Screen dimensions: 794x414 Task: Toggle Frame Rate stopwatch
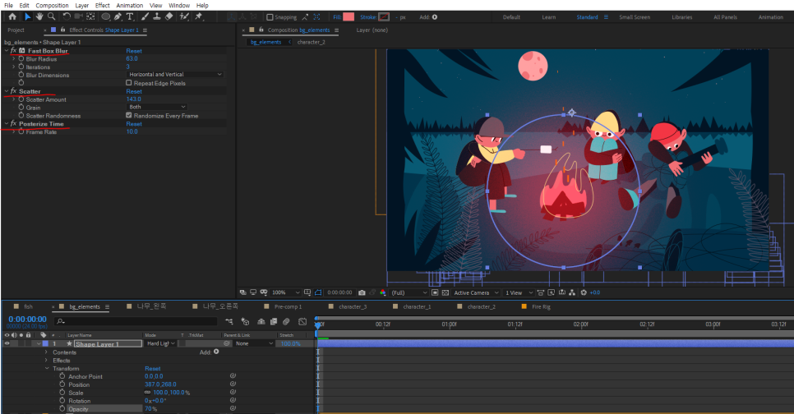point(21,131)
